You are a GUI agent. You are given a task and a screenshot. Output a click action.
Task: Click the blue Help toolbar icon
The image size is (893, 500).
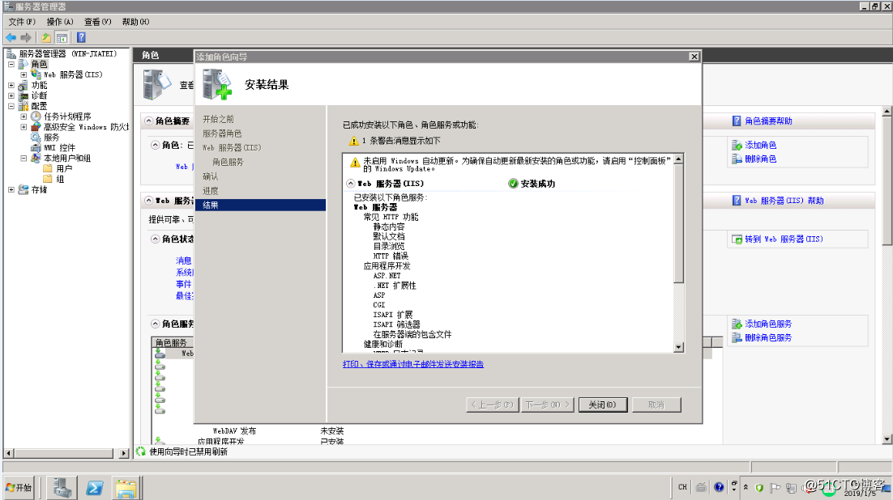click(x=81, y=37)
